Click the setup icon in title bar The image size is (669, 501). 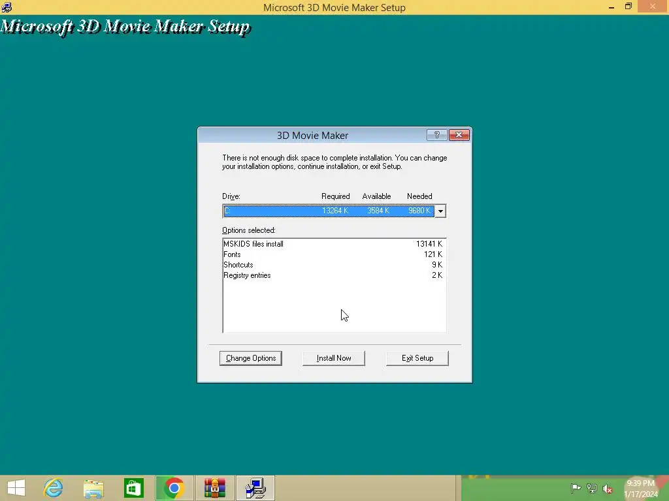pos(7,7)
